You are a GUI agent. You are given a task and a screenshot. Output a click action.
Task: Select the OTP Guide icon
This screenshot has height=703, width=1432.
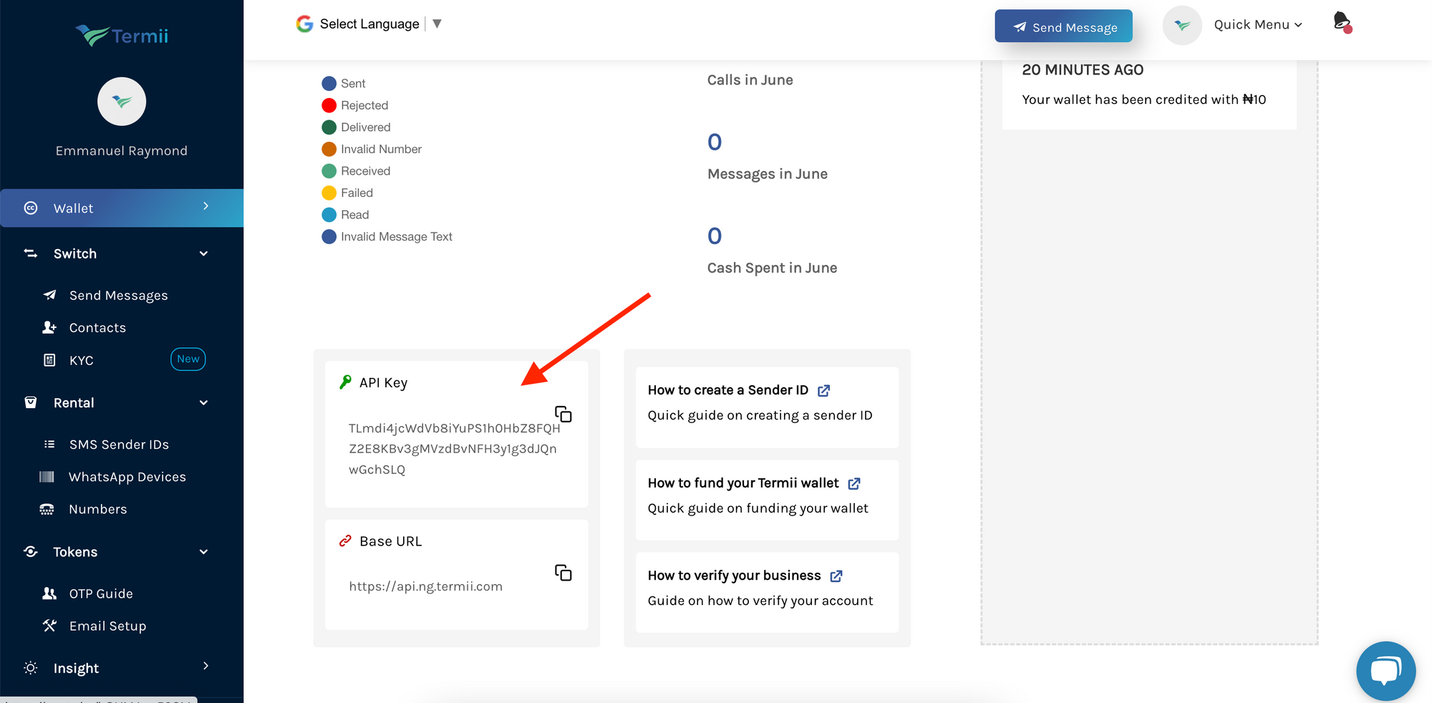point(49,593)
